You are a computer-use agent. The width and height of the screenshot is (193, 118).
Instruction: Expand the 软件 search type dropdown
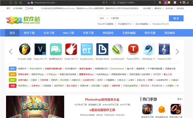(104, 18)
